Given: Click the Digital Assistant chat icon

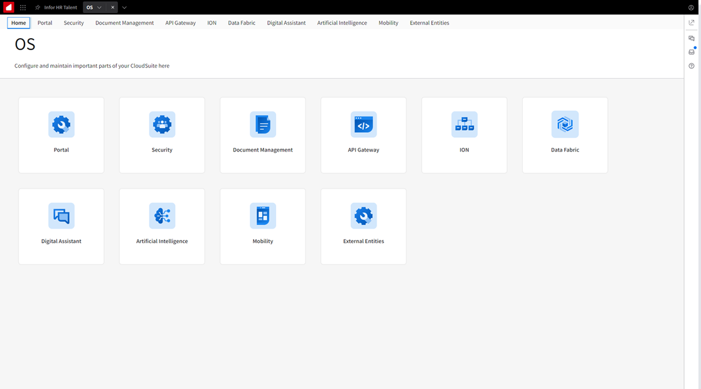Looking at the screenshot, I should (62, 216).
